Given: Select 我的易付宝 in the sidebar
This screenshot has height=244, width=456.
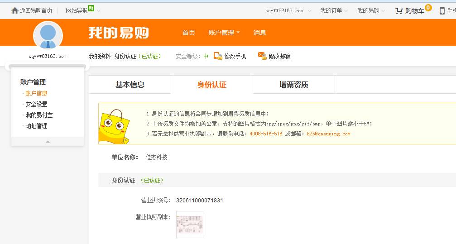Looking at the screenshot, I should point(39,115).
